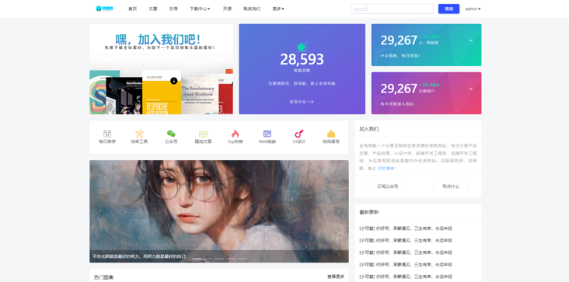
Task: Click the arrow on the teal 29,267 card
Action: [x=470, y=40]
